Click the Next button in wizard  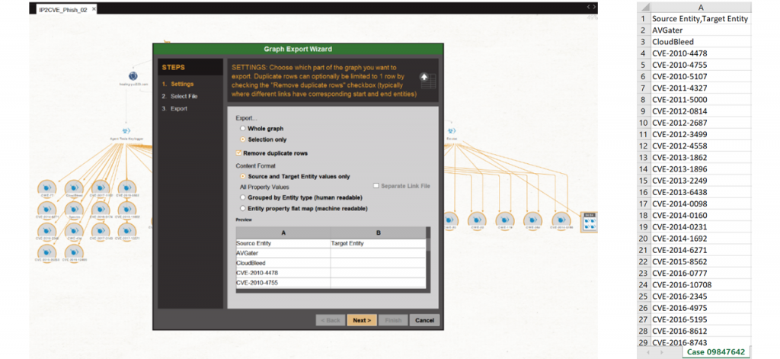362,320
